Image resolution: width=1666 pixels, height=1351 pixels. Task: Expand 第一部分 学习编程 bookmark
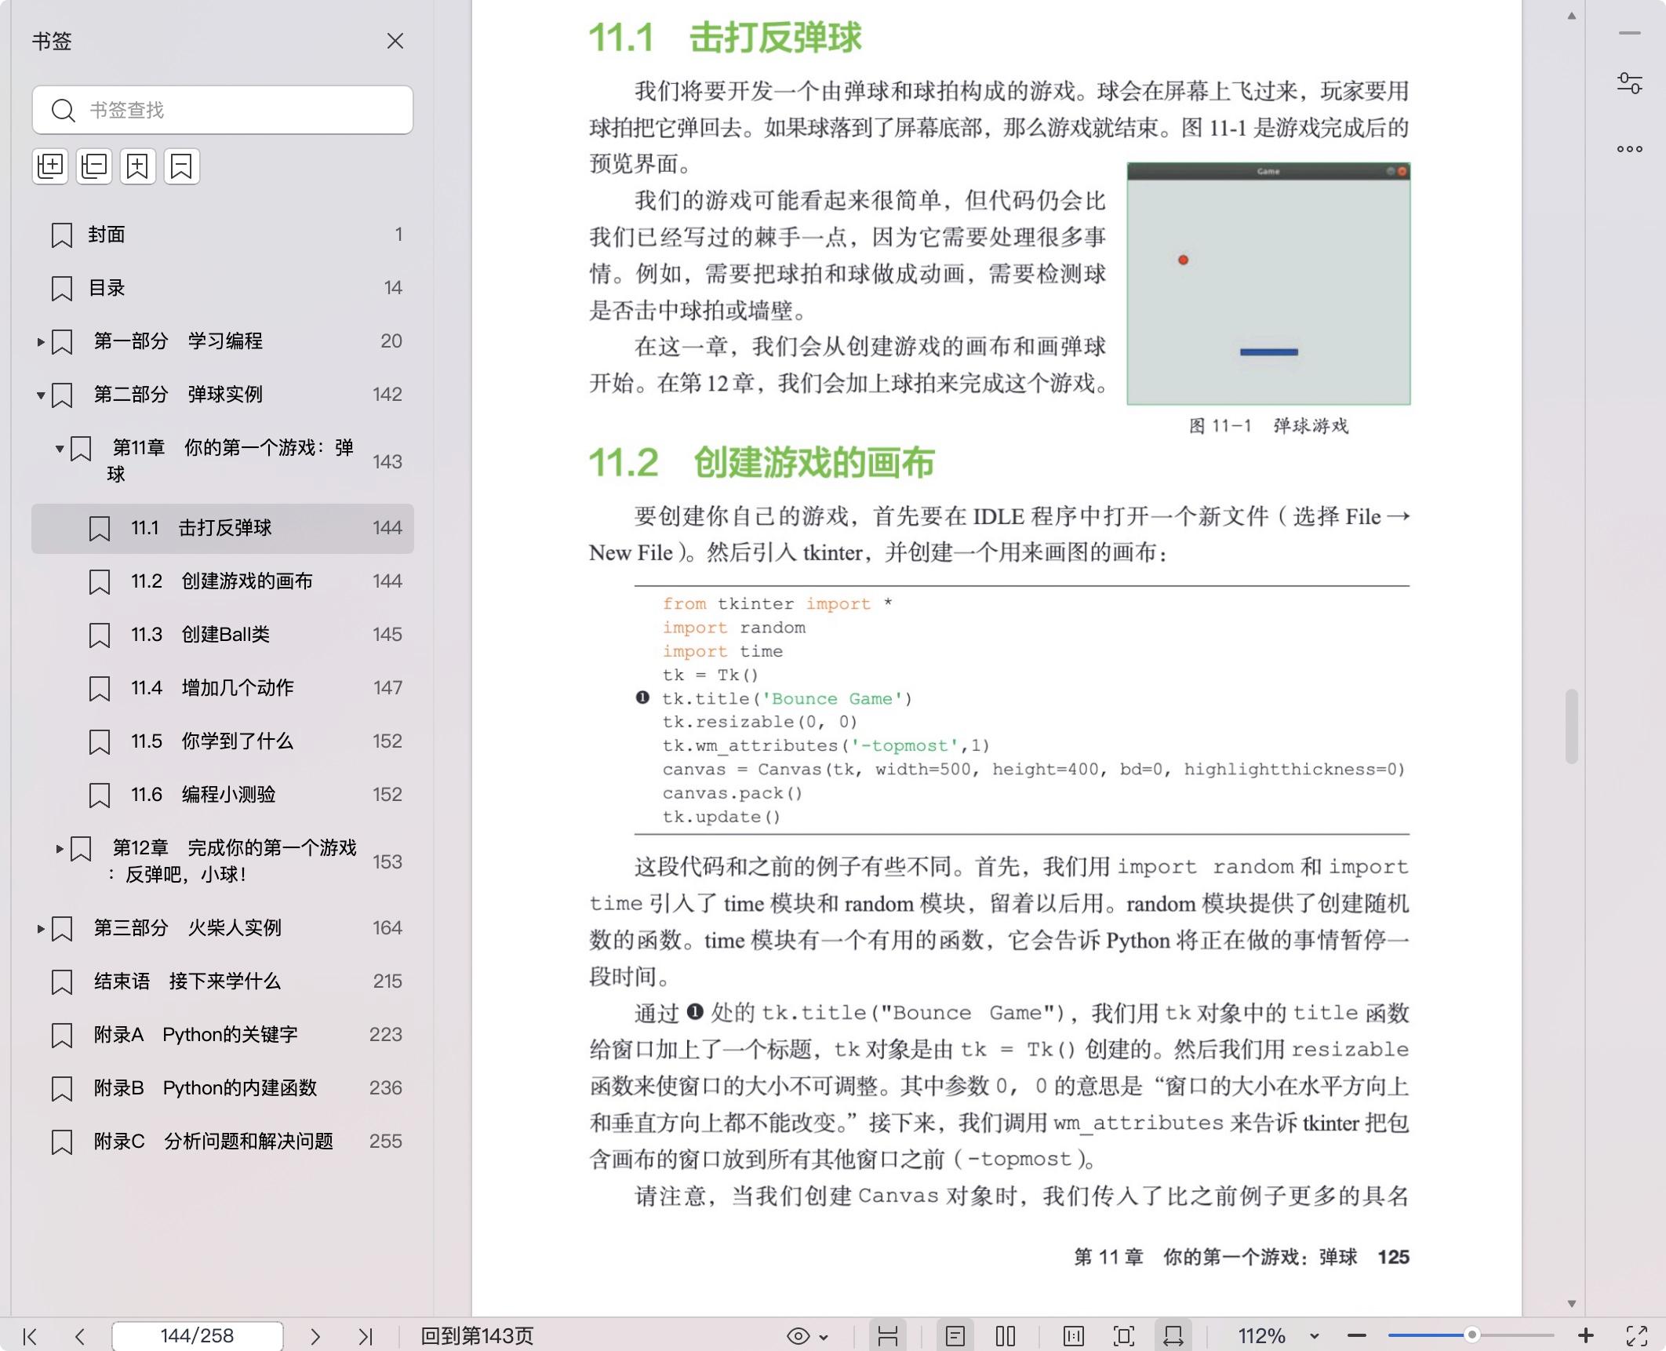tap(40, 341)
